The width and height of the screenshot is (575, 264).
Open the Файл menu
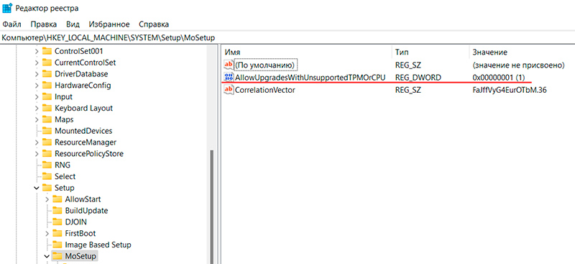[x=11, y=24]
